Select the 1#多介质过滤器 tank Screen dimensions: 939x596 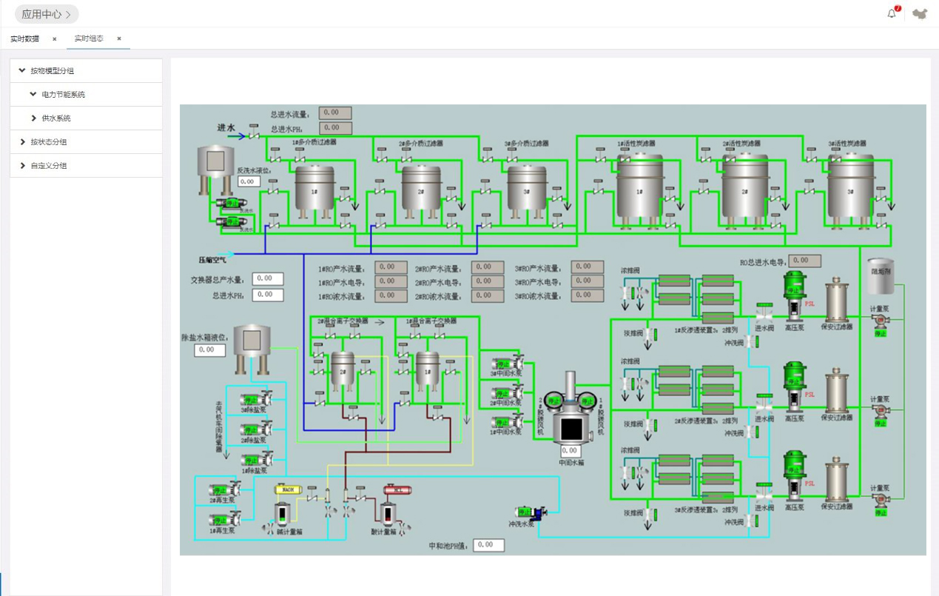click(x=314, y=189)
